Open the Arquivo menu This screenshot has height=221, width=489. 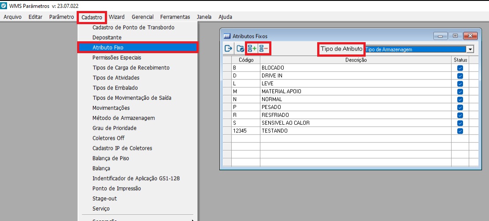[x=12, y=17]
